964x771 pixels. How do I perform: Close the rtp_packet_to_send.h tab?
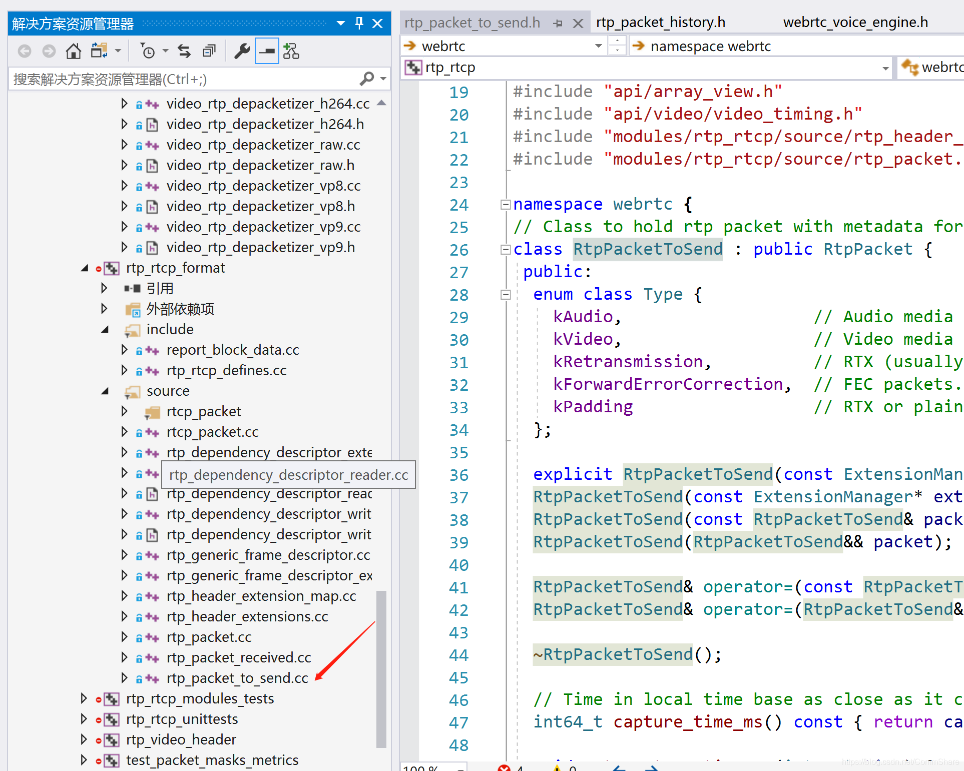(x=578, y=23)
